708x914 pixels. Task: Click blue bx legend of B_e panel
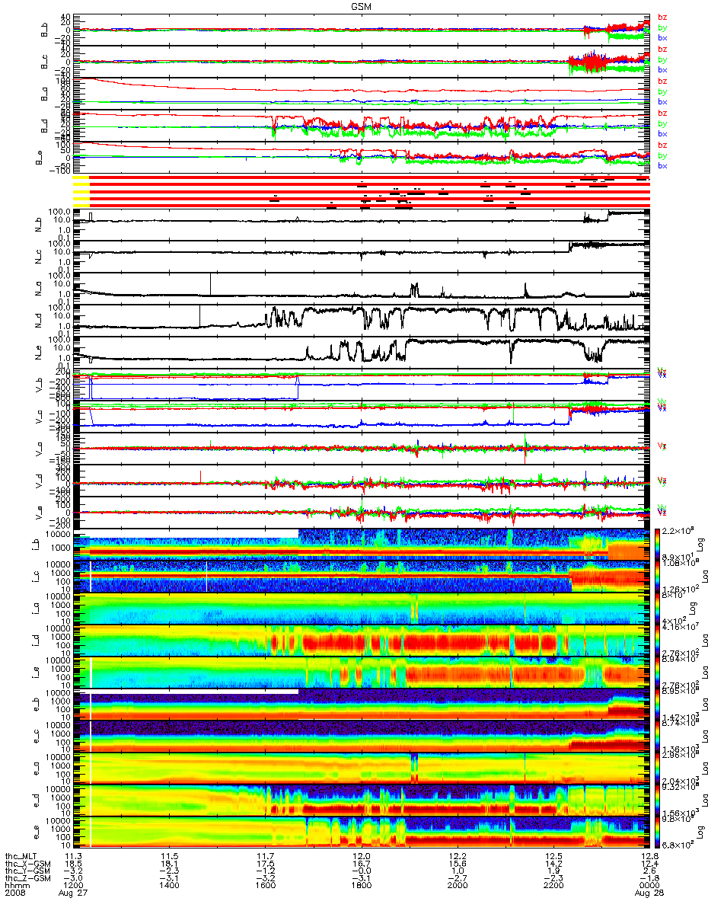point(662,165)
